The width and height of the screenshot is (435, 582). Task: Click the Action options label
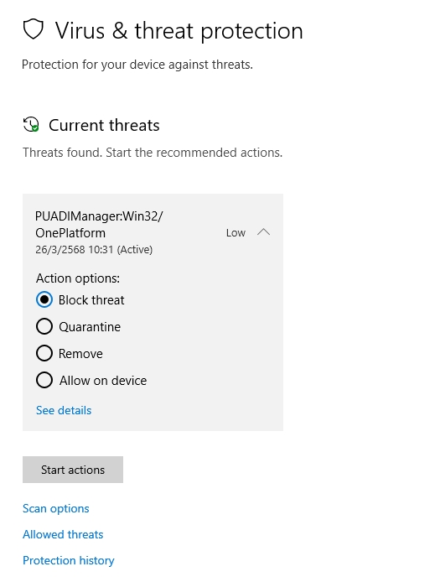(x=78, y=278)
